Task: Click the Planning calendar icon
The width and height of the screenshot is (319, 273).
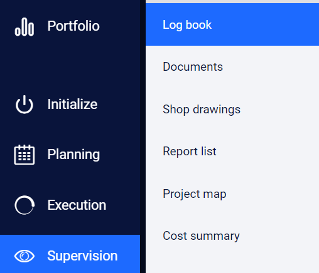Action: pyautogui.click(x=24, y=155)
